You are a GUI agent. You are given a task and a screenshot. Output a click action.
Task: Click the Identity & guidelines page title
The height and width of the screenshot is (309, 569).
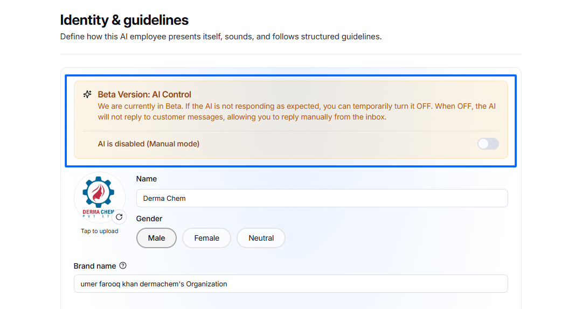tap(124, 20)
